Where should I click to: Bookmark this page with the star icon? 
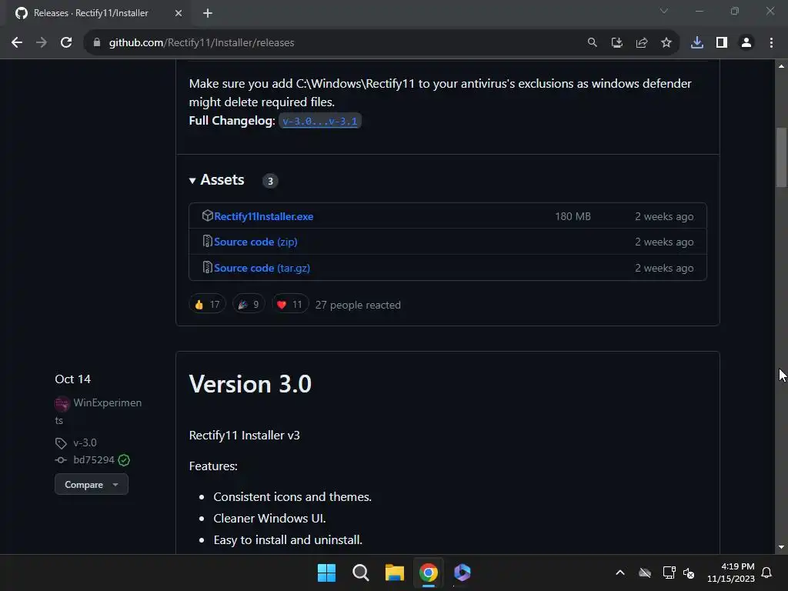666,43
